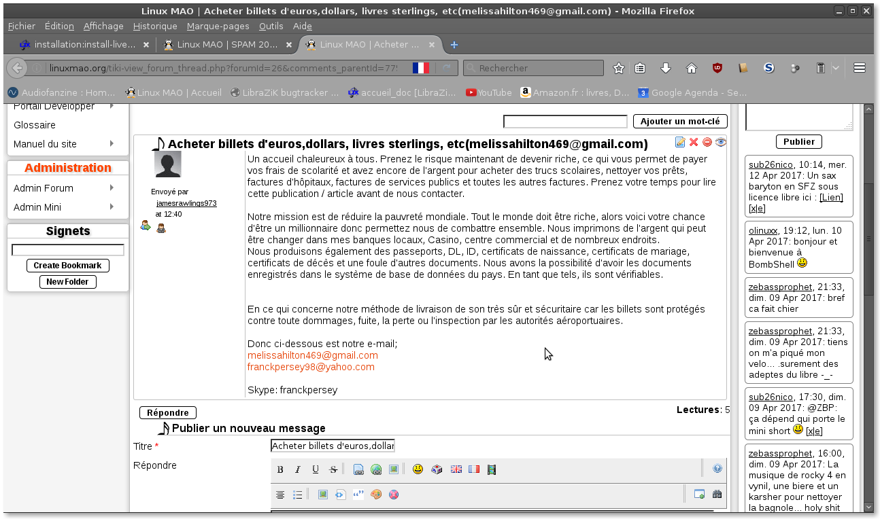
Task: Apply strikethrough formatting in the editor
Action: 333,469
